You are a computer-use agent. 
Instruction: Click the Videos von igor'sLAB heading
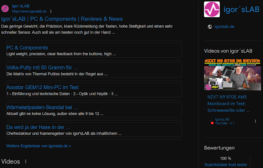pyautogui.click(x=228, y=51)
